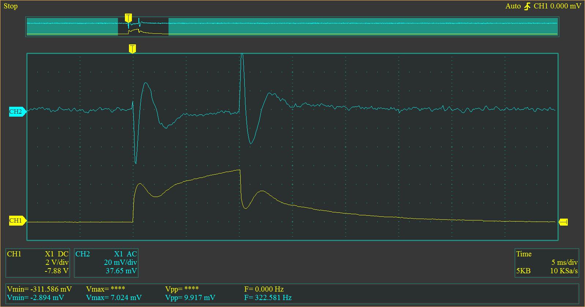
Task: Click the F= 0.000 Hz frequency reading
Action: pos(264,289)
